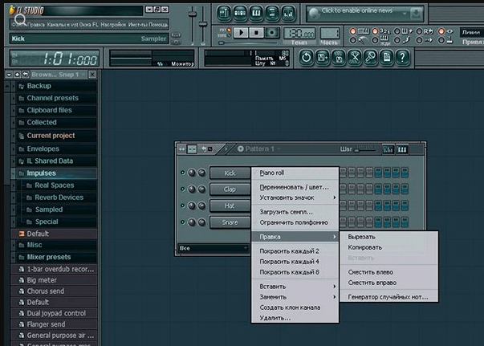The width and height of the screenshot is (484, 346).
Task: Click the Record button
Action: [x=271, y=32]
